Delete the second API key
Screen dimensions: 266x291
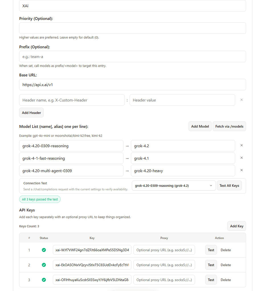[x=226, y=265]
